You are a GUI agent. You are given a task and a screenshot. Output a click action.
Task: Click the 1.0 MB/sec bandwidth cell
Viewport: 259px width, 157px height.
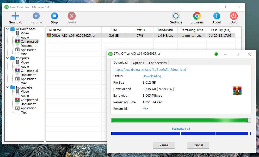165,35
